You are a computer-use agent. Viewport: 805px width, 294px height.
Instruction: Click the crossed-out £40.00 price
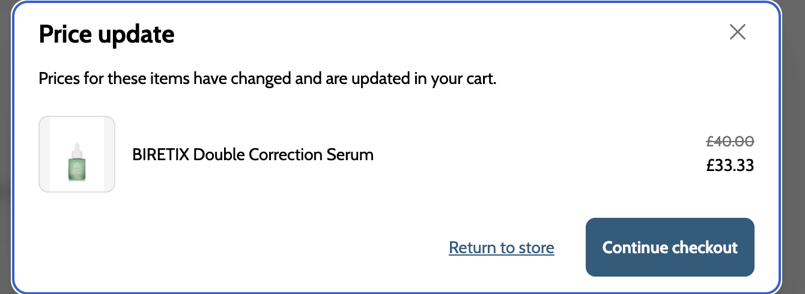(x=730, y=142)
